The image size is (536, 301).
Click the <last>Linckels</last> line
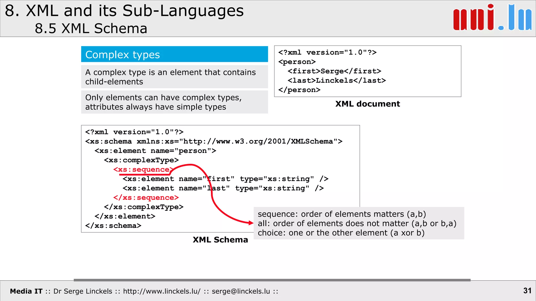[337, 80]
